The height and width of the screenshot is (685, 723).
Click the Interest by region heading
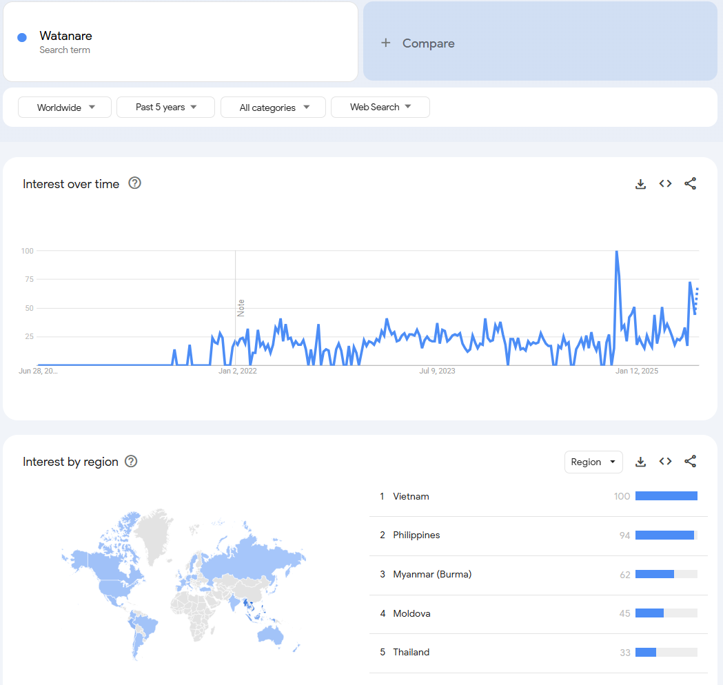pos(70,462)
